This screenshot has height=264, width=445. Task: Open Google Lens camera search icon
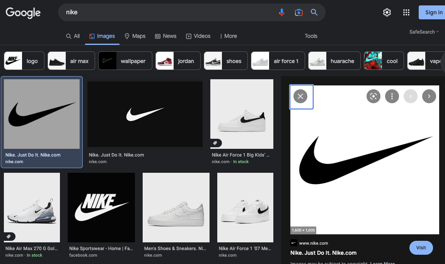[x=298, y=12]
